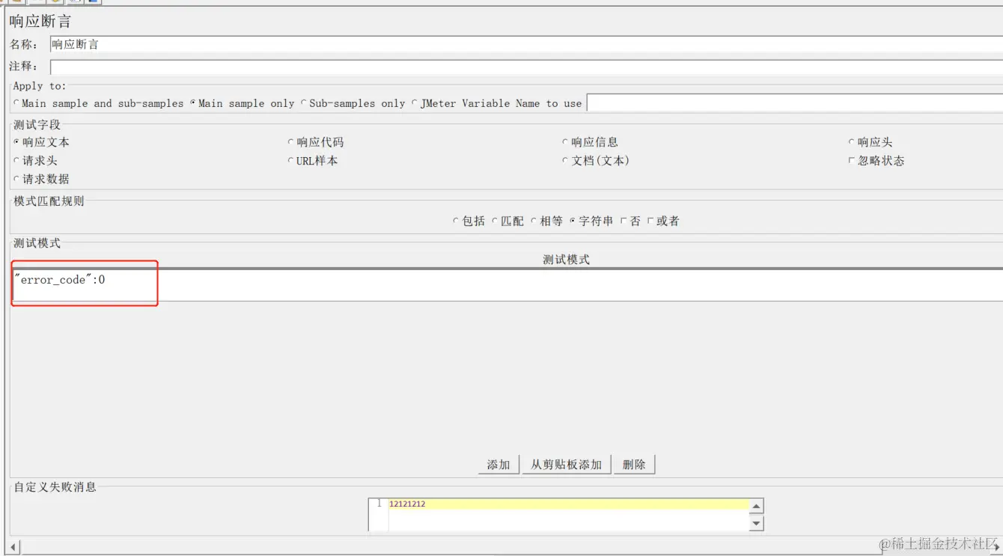Select the "error_code":0 pattern row
The image size is (1003, 556).
(x=507, y=280)
